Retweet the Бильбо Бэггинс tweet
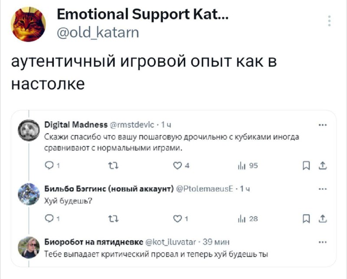The height and width of the screenshot is (279, 347). click(113, 219)
